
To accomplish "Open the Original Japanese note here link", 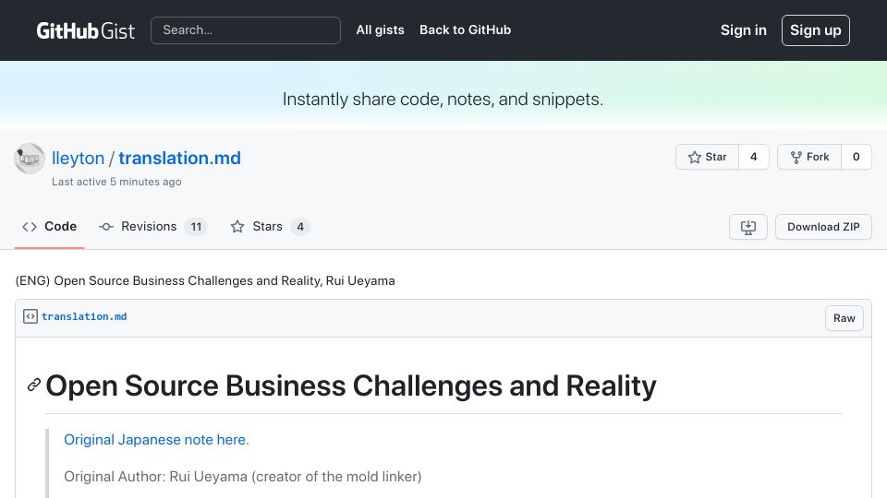I will (x=156, y=440).
